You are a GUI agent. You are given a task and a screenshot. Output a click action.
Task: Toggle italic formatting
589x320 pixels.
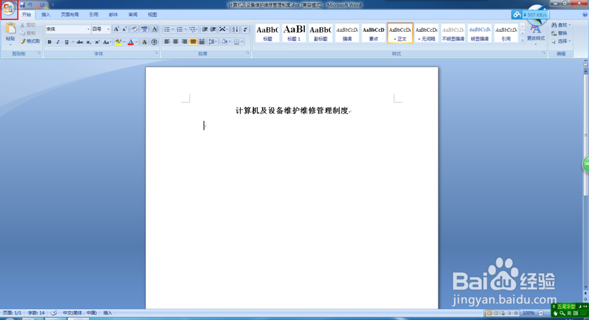pyautogui.click(x=58, y=42)
